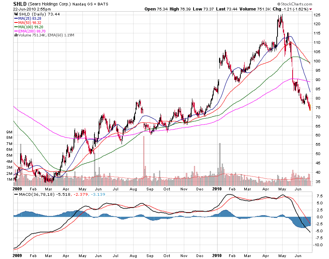Click the 75 price axis label

(x=318, y=108)
